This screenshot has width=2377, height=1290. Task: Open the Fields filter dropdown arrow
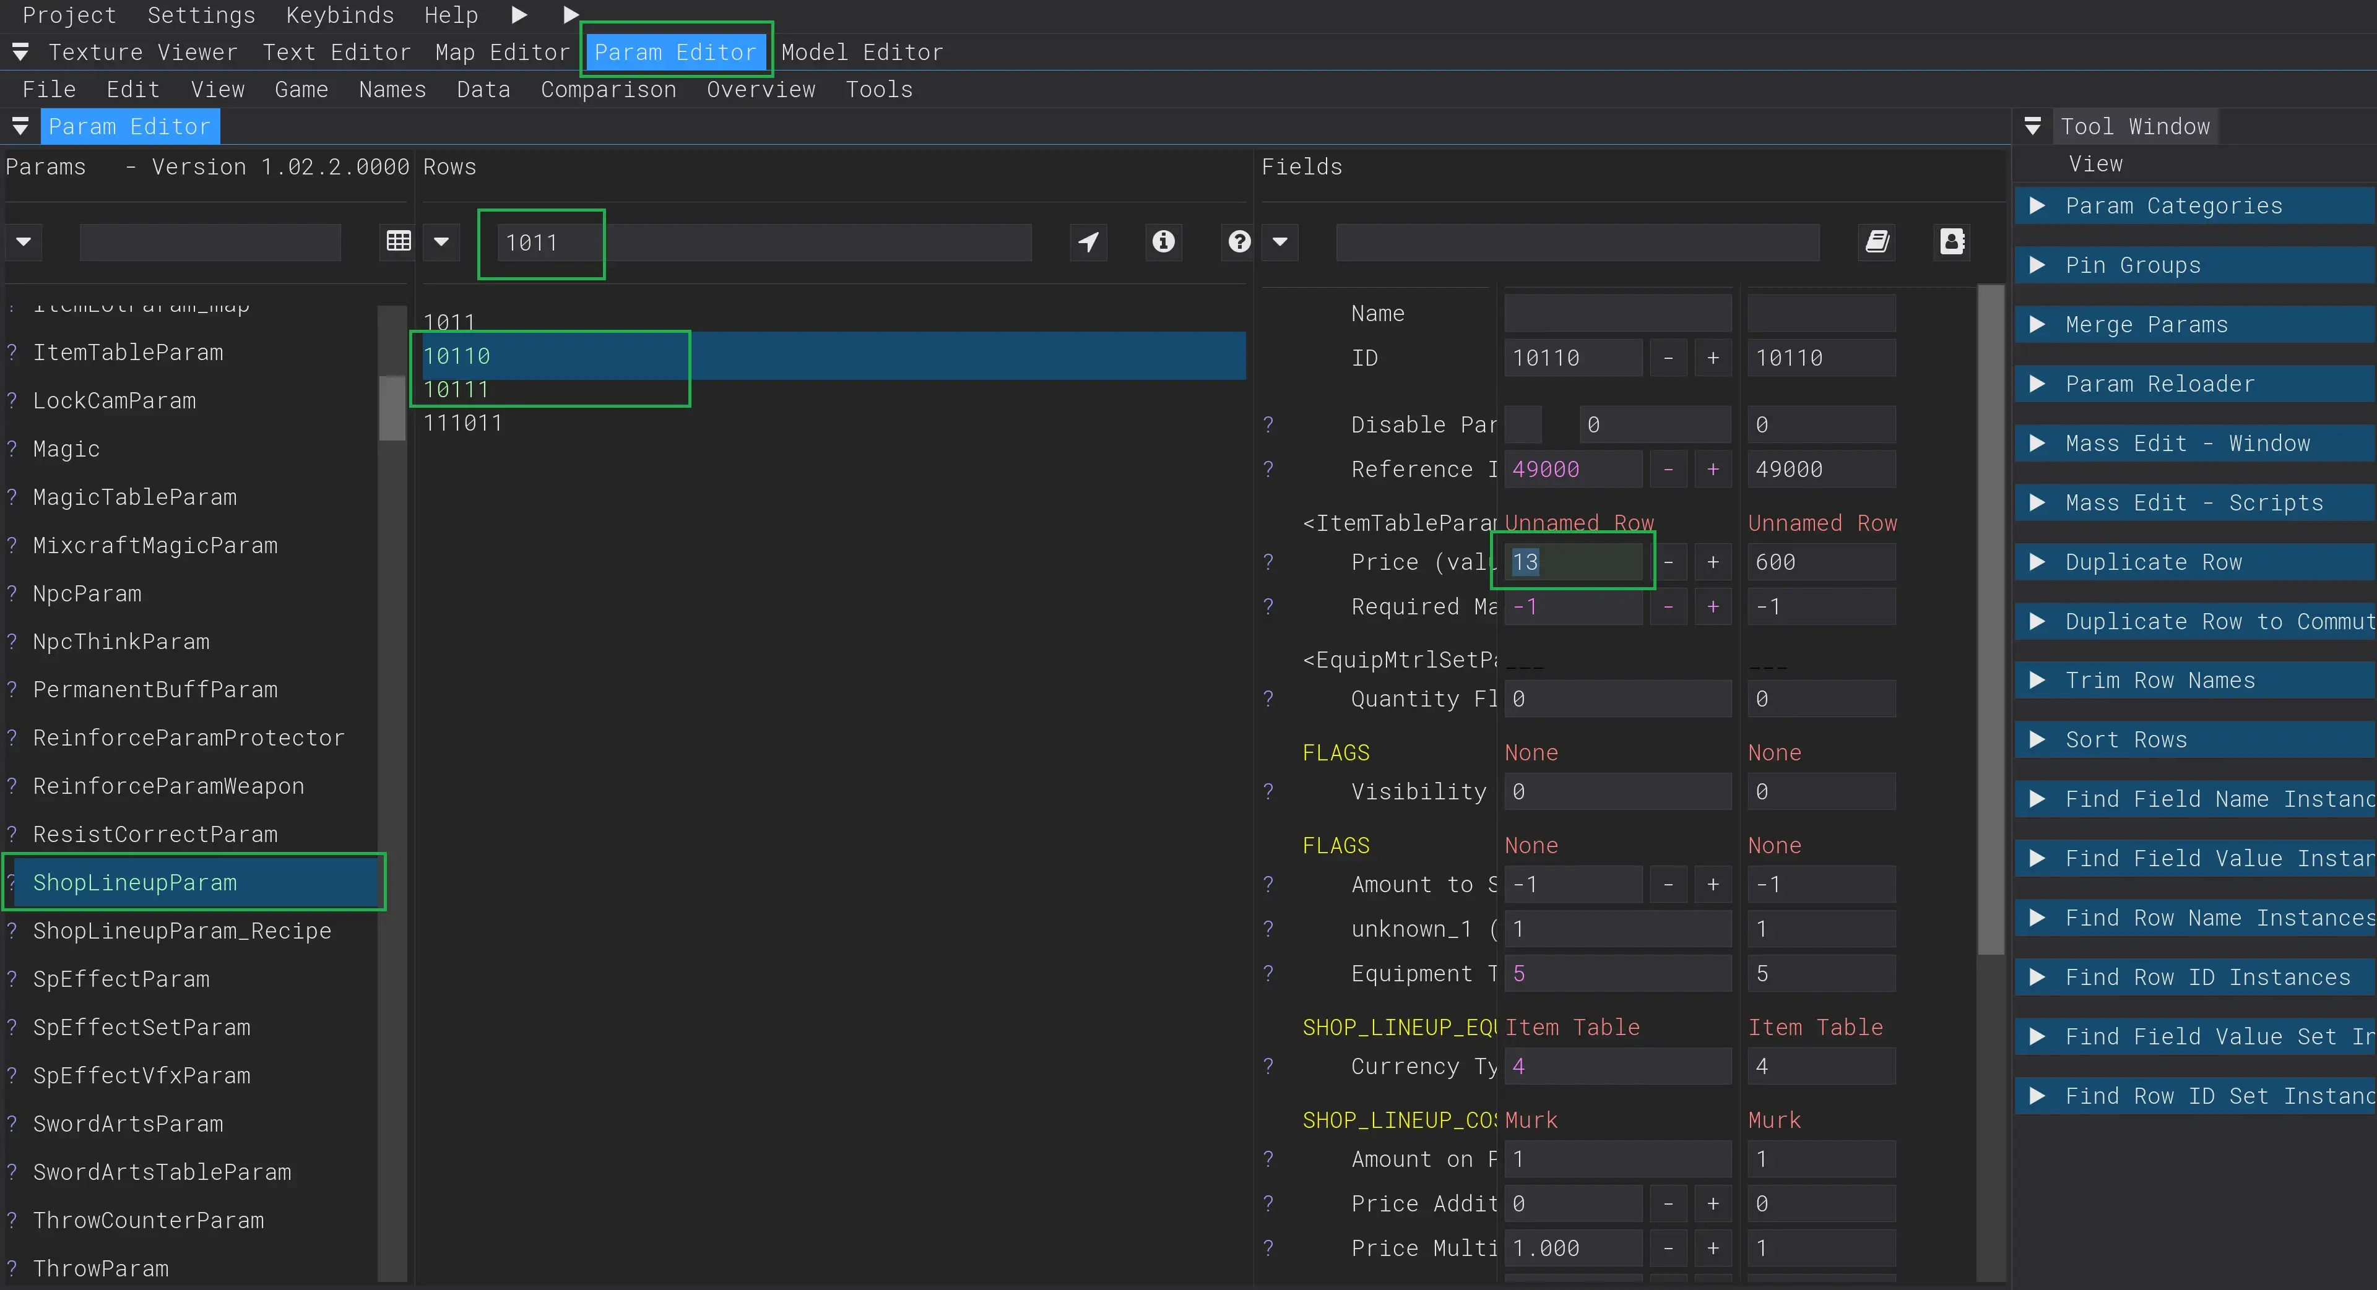[x=1280, y=241]
